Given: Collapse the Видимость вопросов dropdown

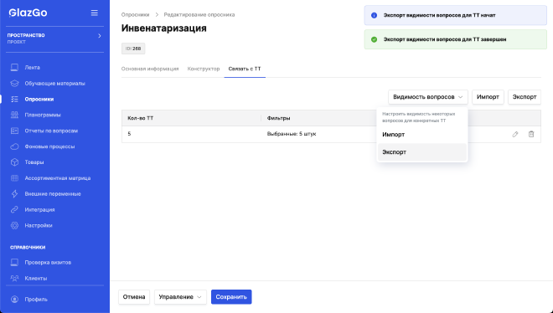Looking at the screenshot, I should pos(428,97).
